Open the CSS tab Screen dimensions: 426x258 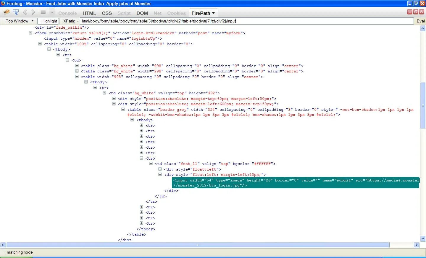click(107, 13)
